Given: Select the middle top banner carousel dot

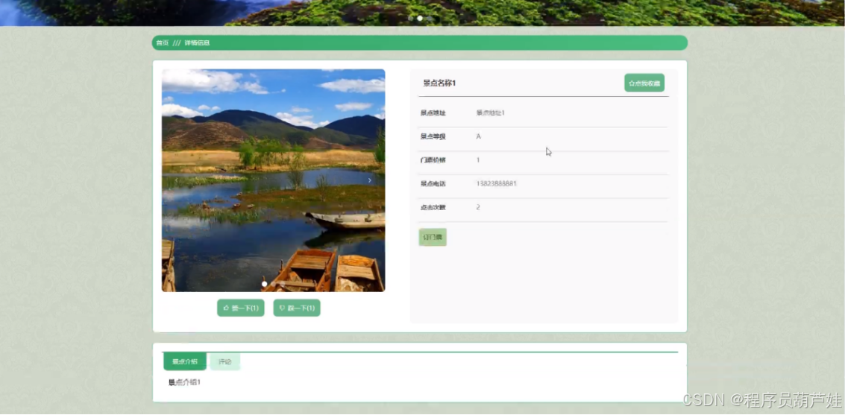Looking at the screenshot, I should 420,19.
